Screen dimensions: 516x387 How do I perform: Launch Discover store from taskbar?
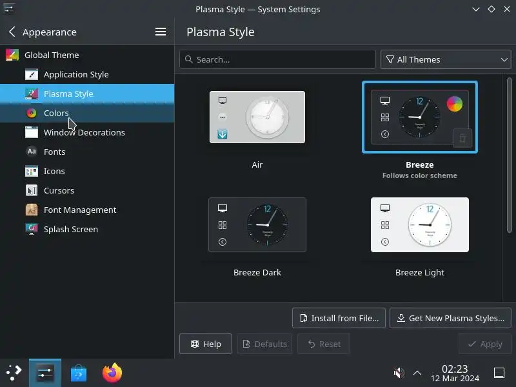click(78, 373)
